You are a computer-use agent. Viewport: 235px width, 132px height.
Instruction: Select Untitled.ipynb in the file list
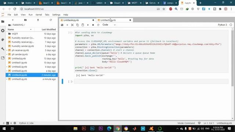point(32,59)
